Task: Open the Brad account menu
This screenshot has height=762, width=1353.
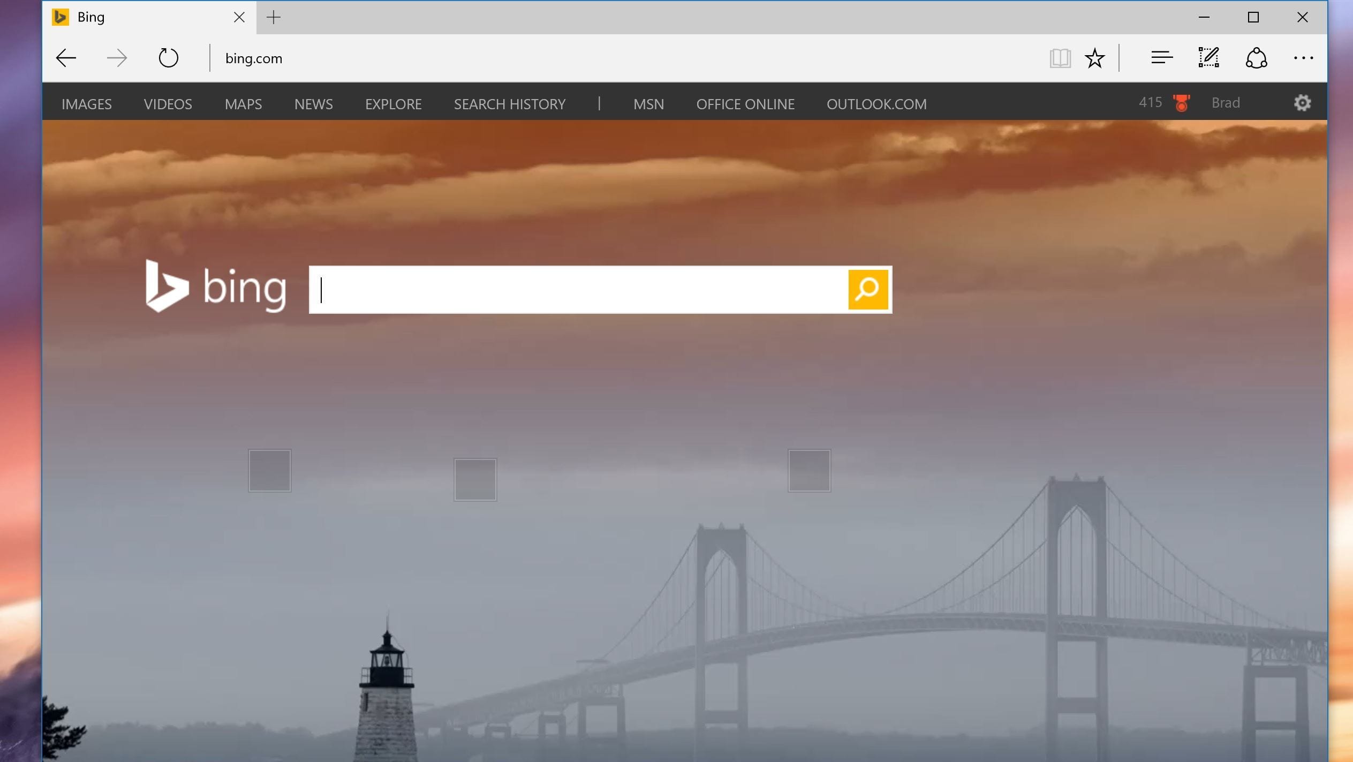Action: click(x=1225, y=103)
